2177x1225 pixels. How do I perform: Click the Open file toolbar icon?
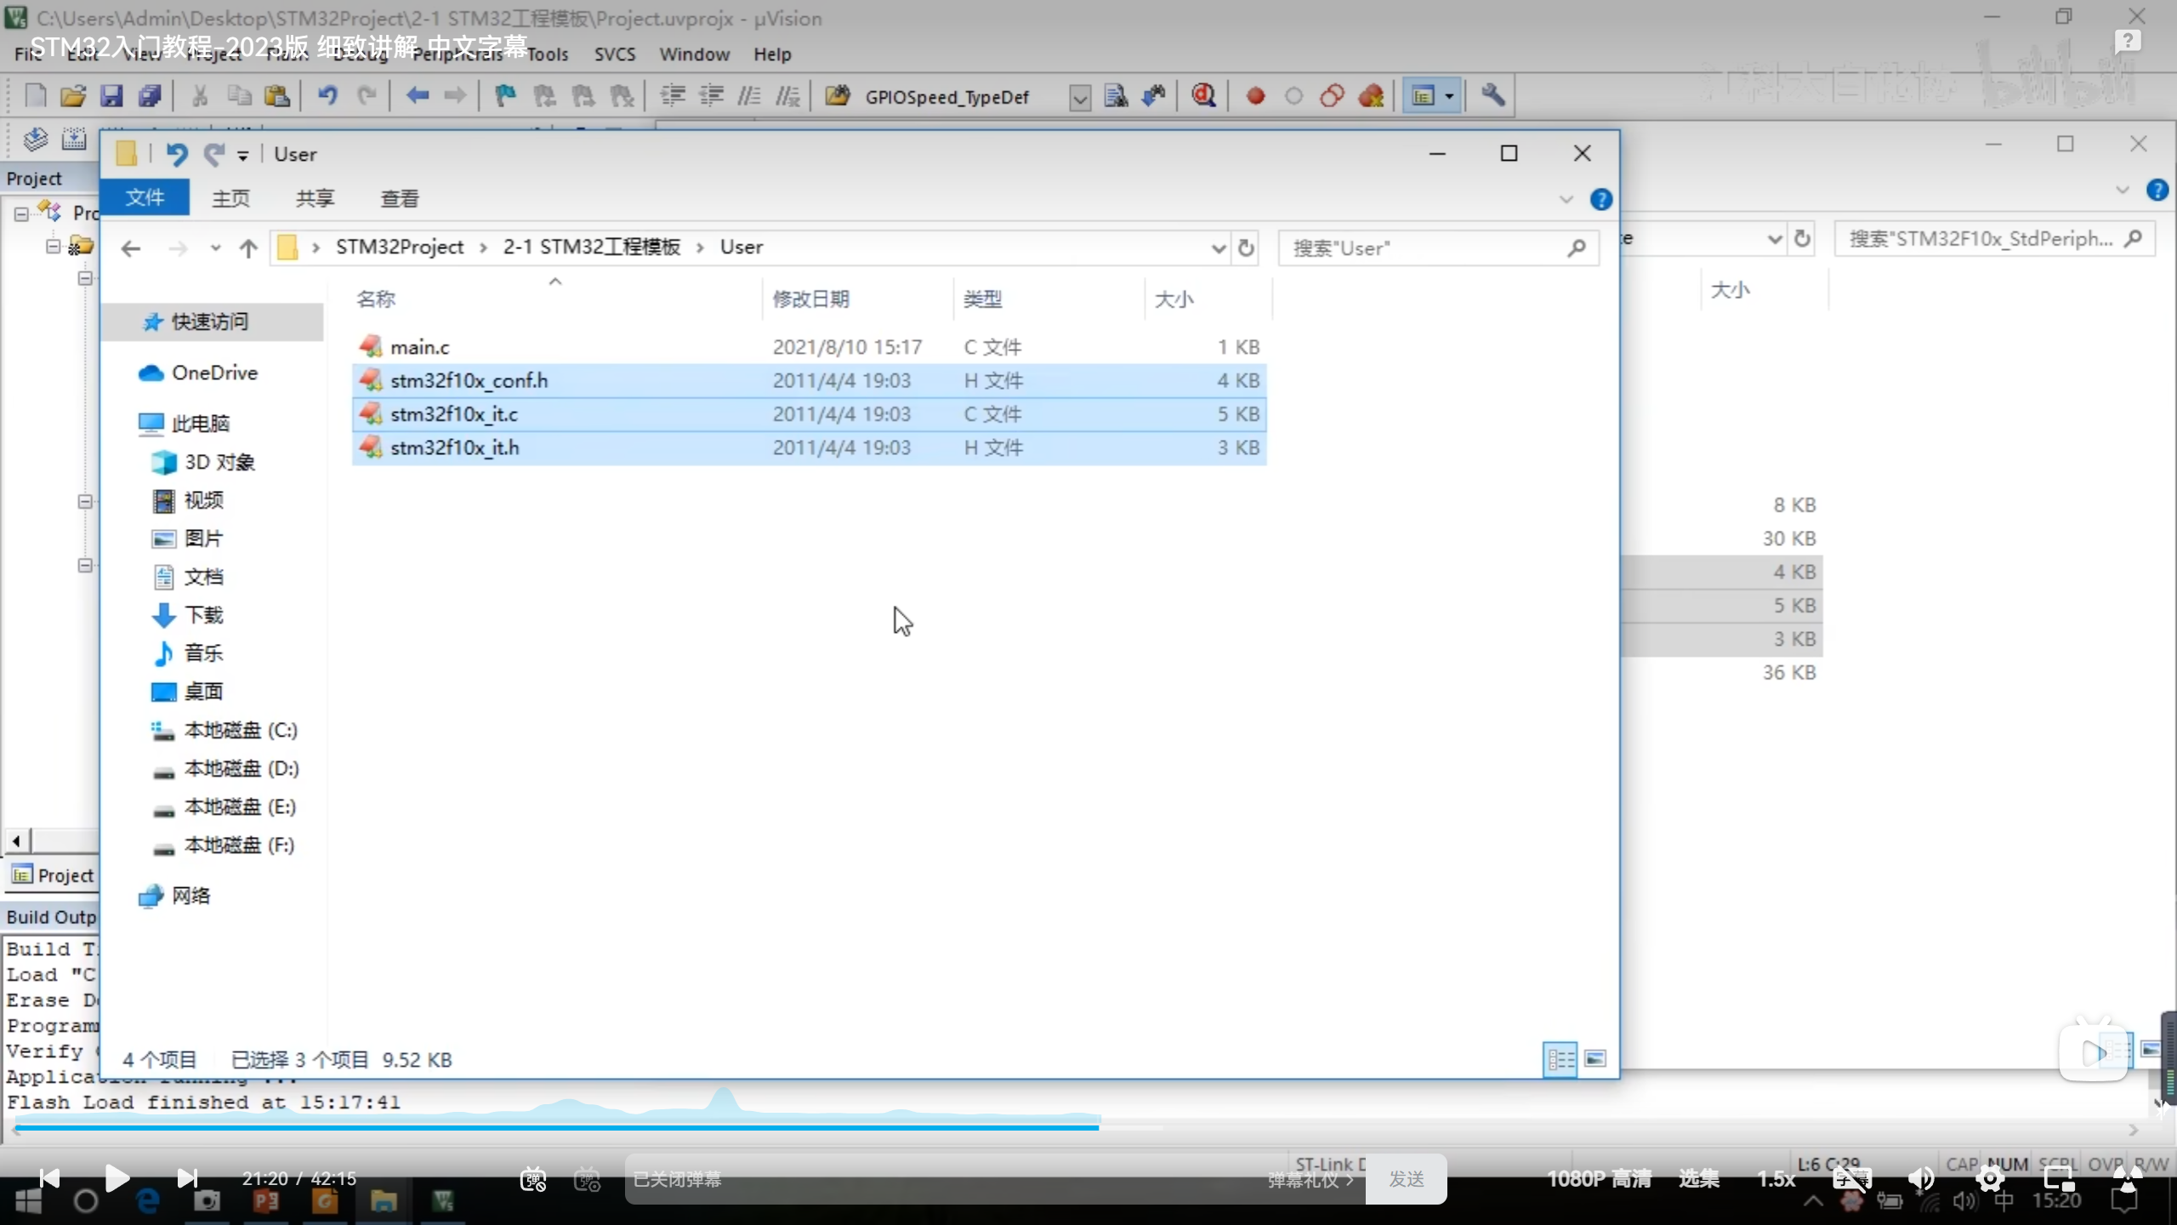click(x=73, y=96)
